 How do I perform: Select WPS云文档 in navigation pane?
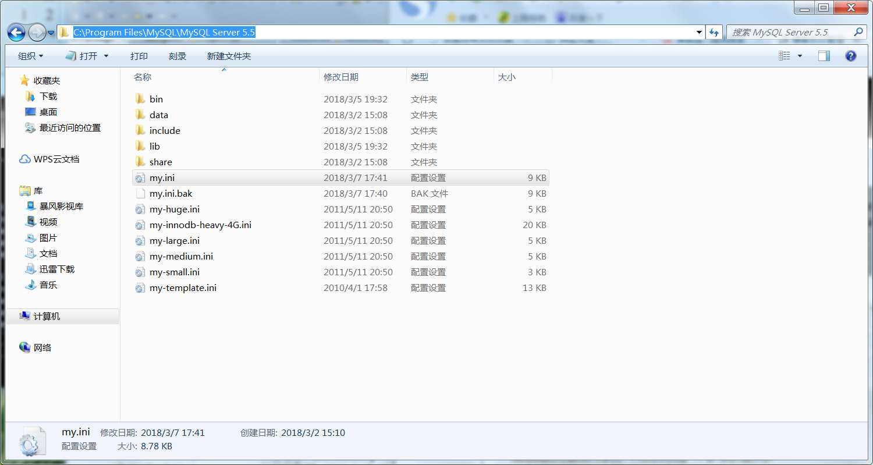[x=56, y=159]
